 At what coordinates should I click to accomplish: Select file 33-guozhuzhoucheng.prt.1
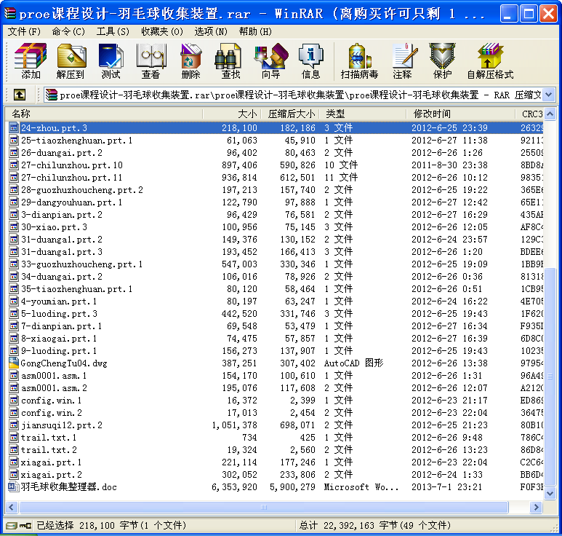(x=81, y=264)
